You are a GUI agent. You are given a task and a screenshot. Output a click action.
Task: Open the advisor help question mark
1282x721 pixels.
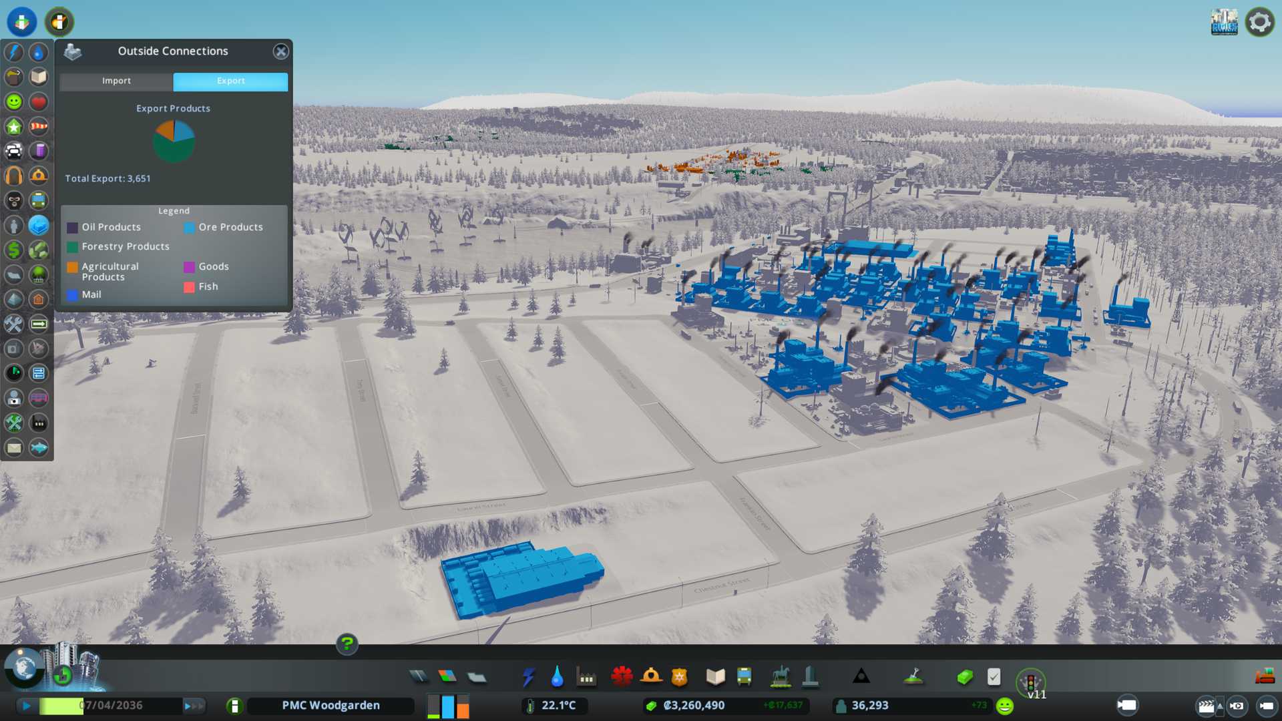click(347, 644)
